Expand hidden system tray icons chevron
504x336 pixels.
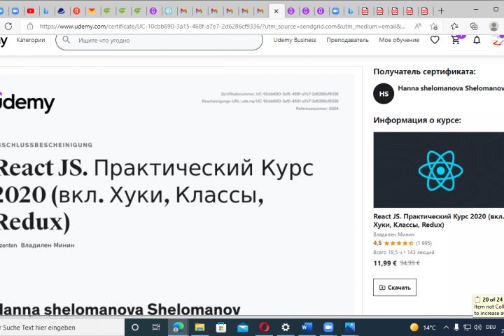click(446, 328)
